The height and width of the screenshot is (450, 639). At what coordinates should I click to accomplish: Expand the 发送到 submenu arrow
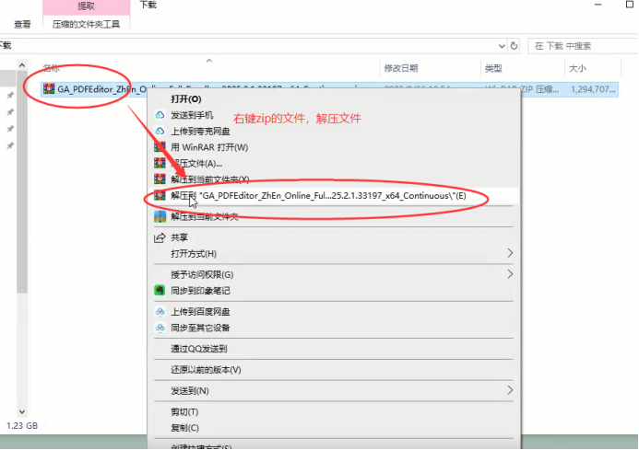coord(510,391)
